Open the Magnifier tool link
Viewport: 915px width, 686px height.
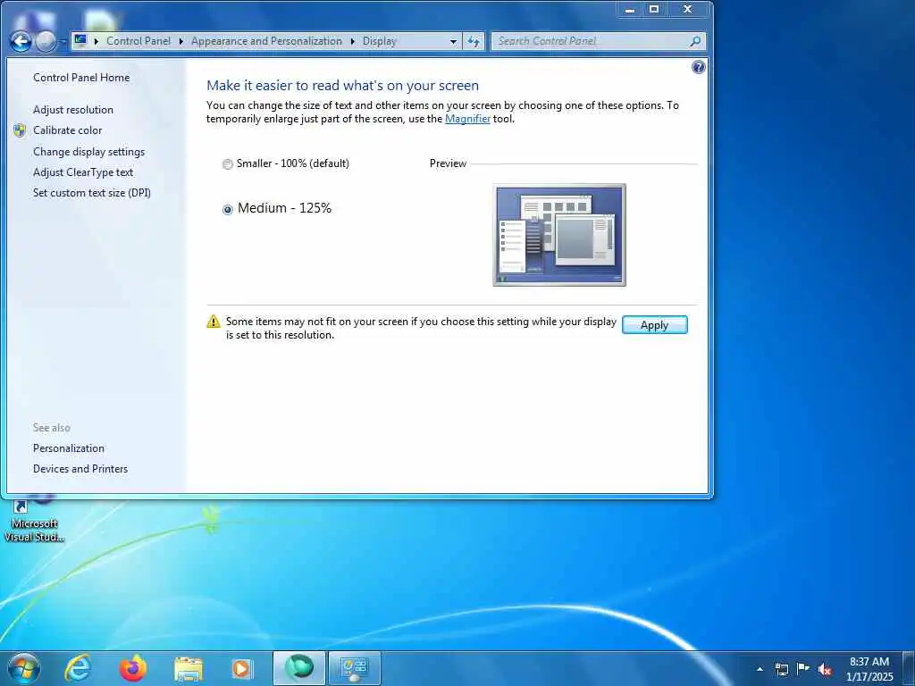pyautogui.click(x=467, y=119)
